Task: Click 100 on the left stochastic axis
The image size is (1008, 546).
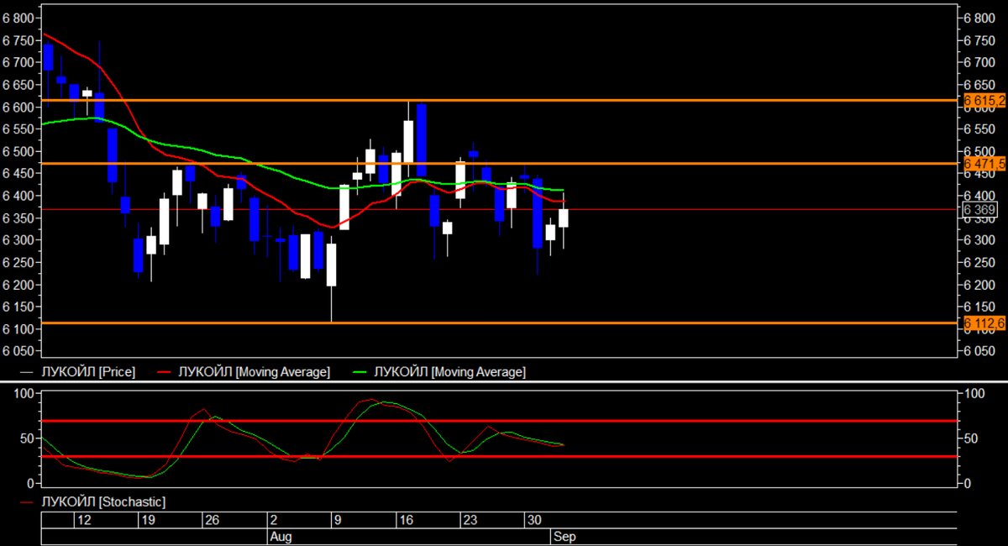Action: (x=24, y=394)
